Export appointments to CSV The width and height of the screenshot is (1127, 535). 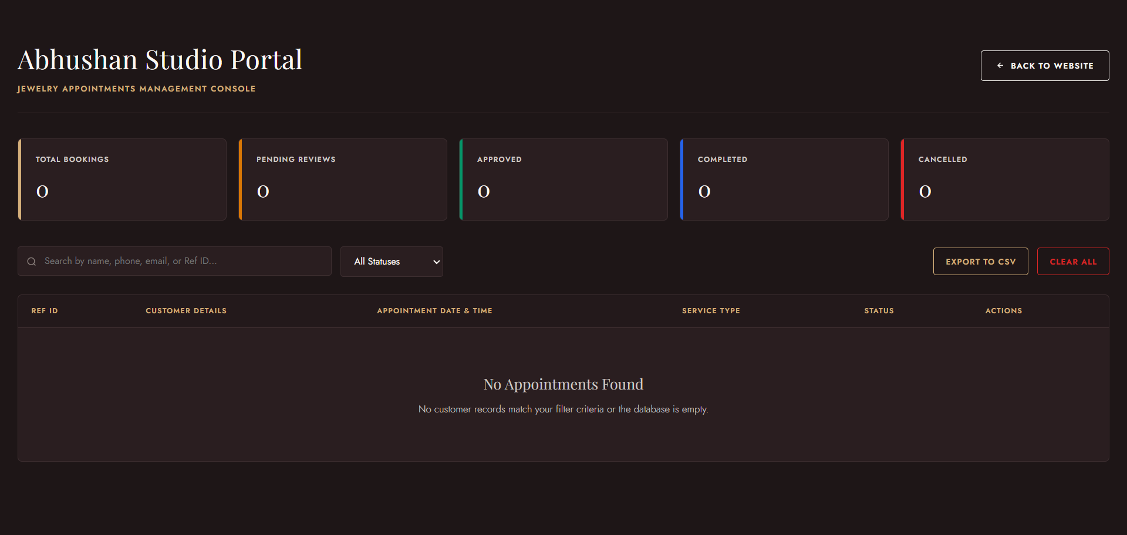(x=981, y=262)
